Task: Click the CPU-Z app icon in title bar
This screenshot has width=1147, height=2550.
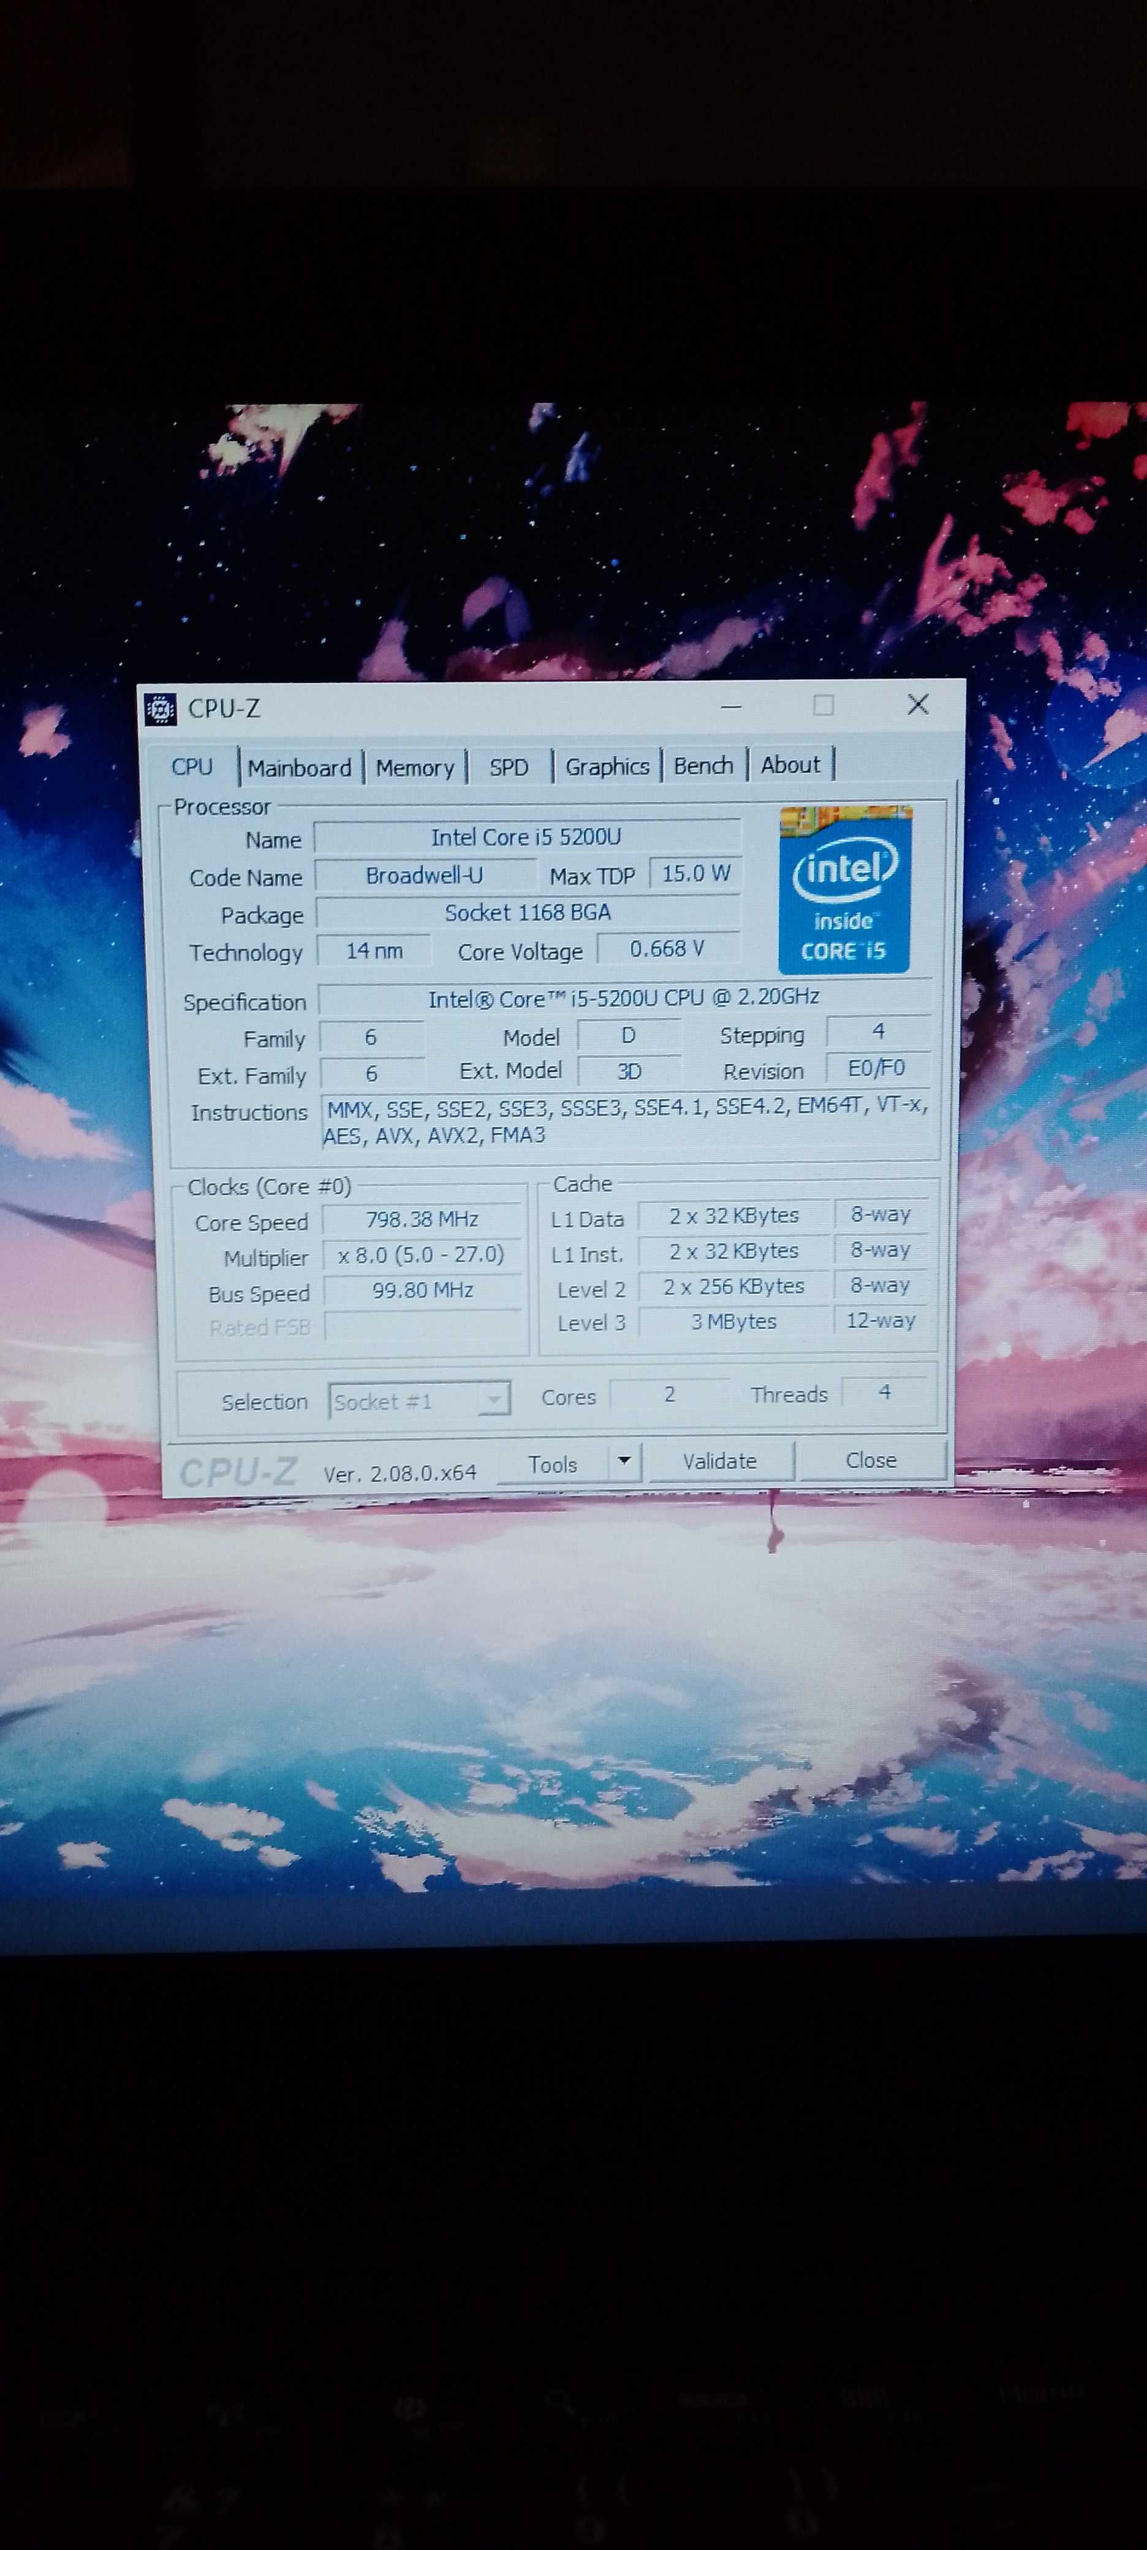Action: pyautogui.click(x=159, y=709)
